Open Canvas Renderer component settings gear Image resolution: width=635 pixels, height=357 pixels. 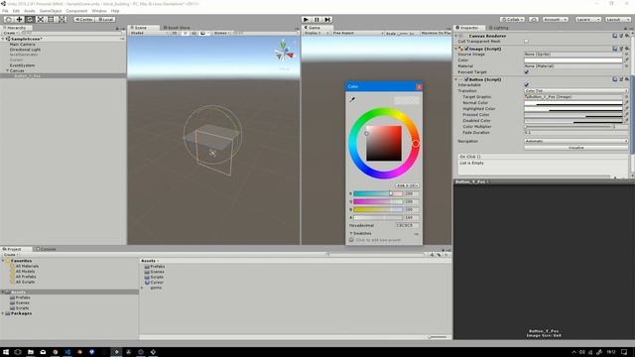pyautogui.click(x=627, y=36)
